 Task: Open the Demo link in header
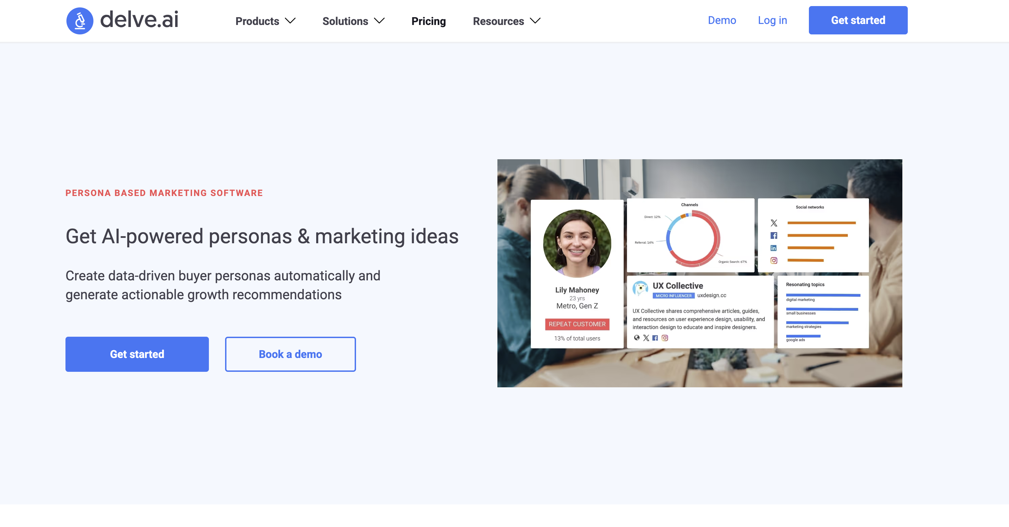pyautogui.click(x=722, y=20)
